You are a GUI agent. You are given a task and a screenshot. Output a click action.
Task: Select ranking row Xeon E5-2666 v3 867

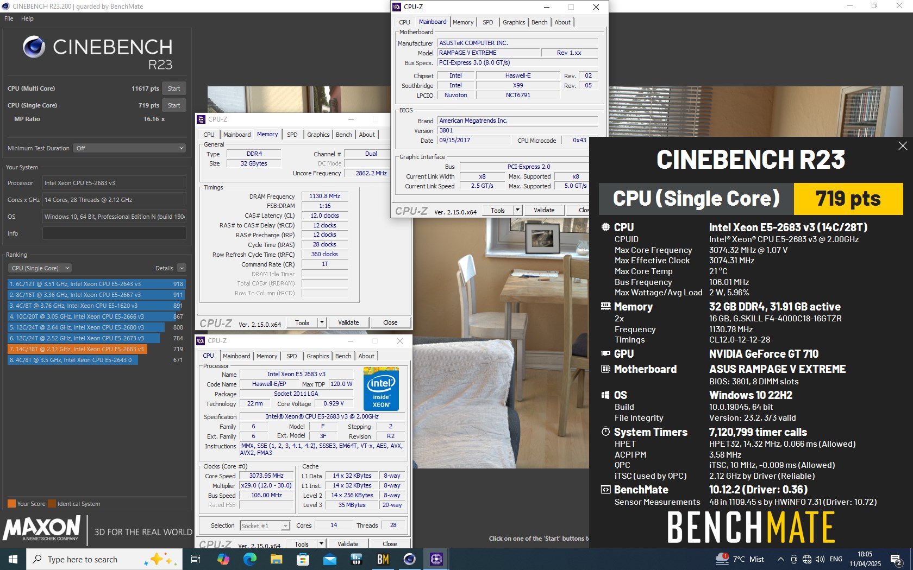click(x=96, y=316)
